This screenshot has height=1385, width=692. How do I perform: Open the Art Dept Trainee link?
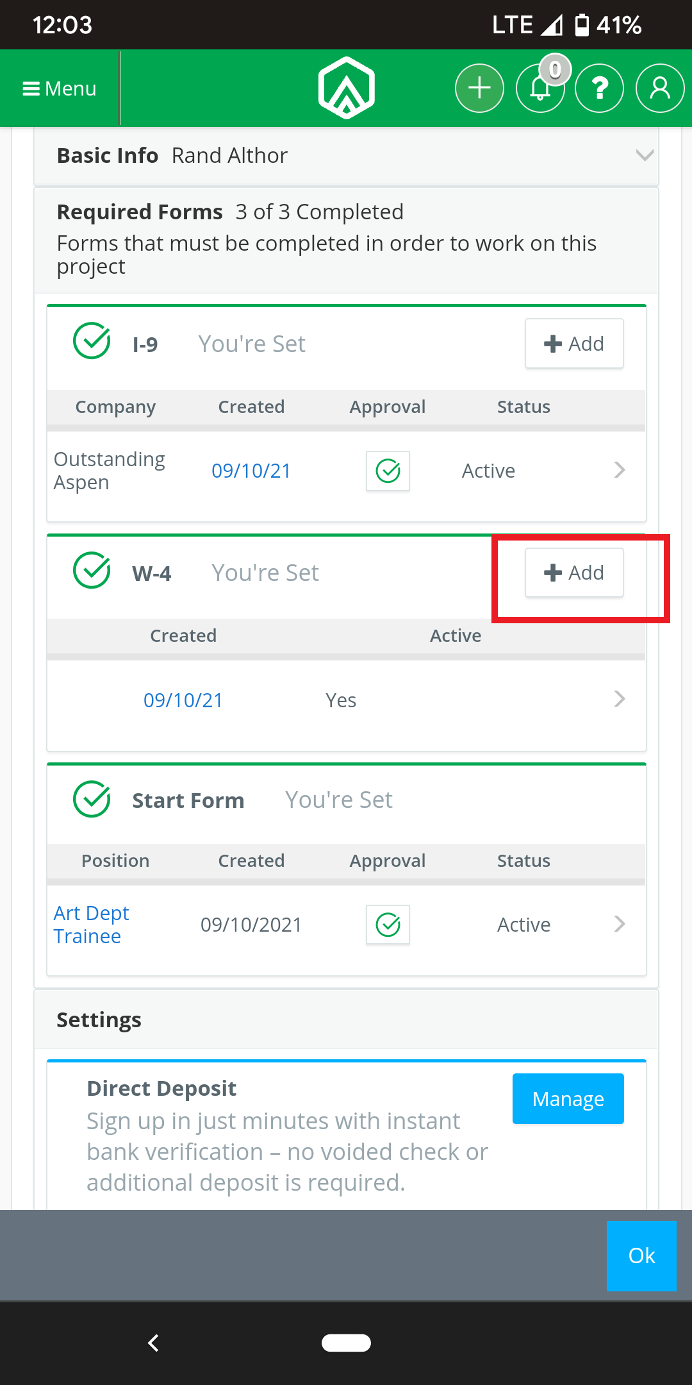pyautogui.click(x=91, y=925)
